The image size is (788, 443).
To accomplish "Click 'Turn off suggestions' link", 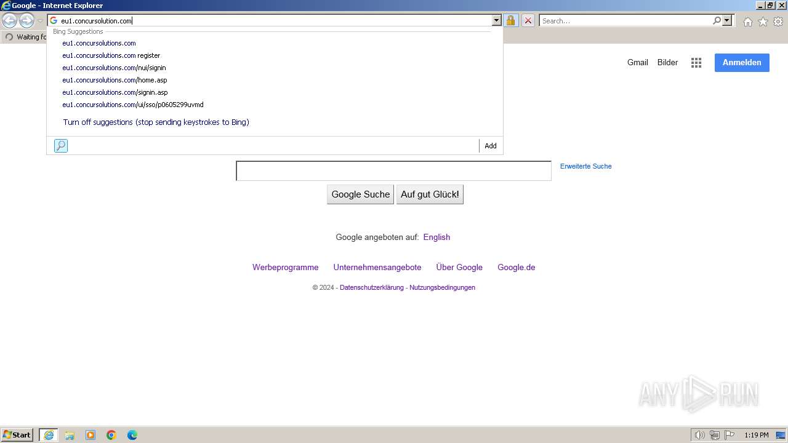I will coord(156,122).
